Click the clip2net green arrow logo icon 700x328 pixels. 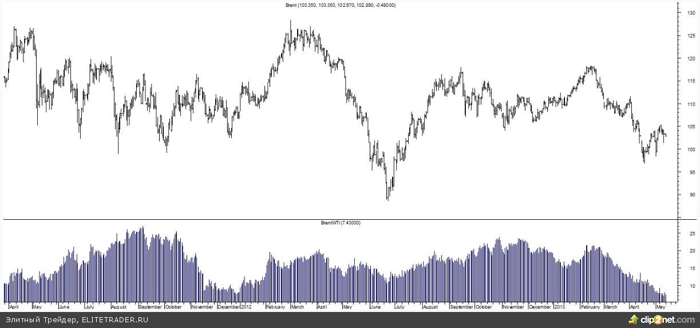635,319
